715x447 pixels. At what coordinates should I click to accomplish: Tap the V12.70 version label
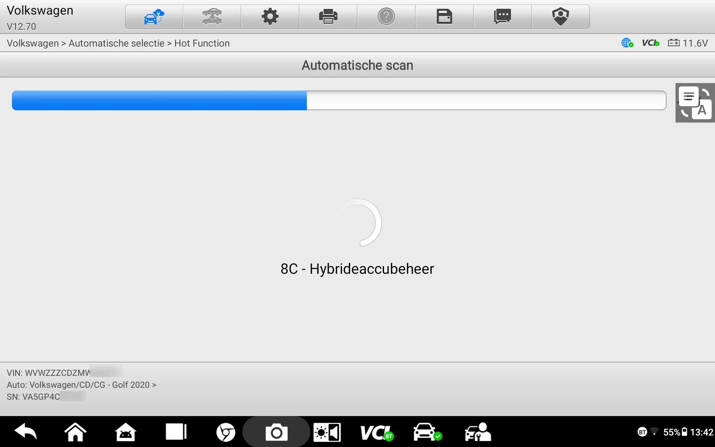point(22,27)
